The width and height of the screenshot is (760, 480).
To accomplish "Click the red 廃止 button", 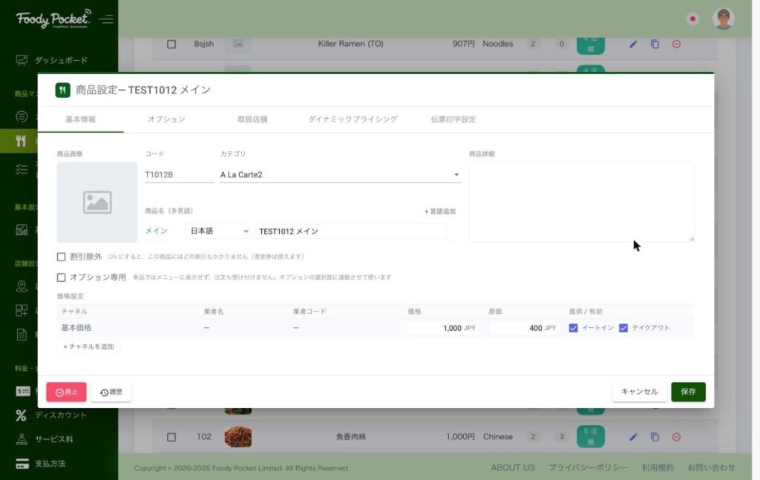I will (66, 392).
